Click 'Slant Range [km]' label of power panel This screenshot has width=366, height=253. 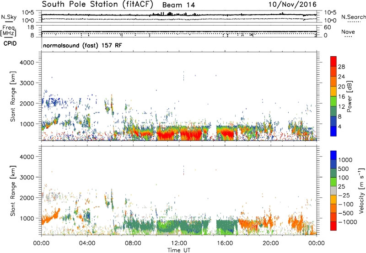tap(13, 96)
